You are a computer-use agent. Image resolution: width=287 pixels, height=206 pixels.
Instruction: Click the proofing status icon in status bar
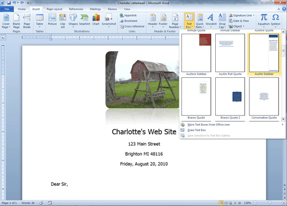pyautogui.click(x=41, y=203)
